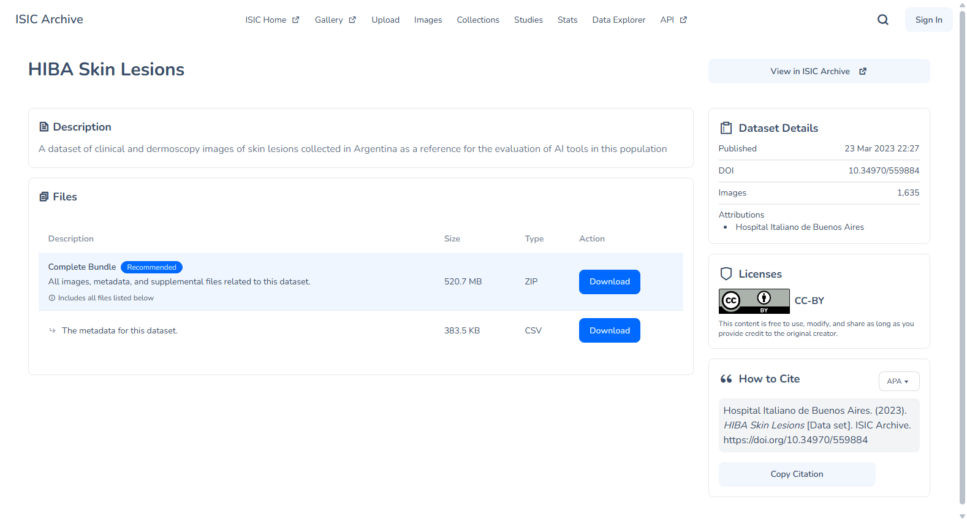The image size is (967, 521).
Task: Click the Recommended badge
Action: point(151,267)
